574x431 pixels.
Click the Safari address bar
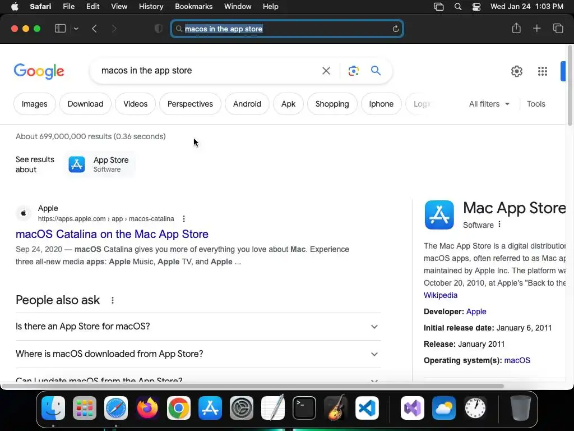[287, 29]
